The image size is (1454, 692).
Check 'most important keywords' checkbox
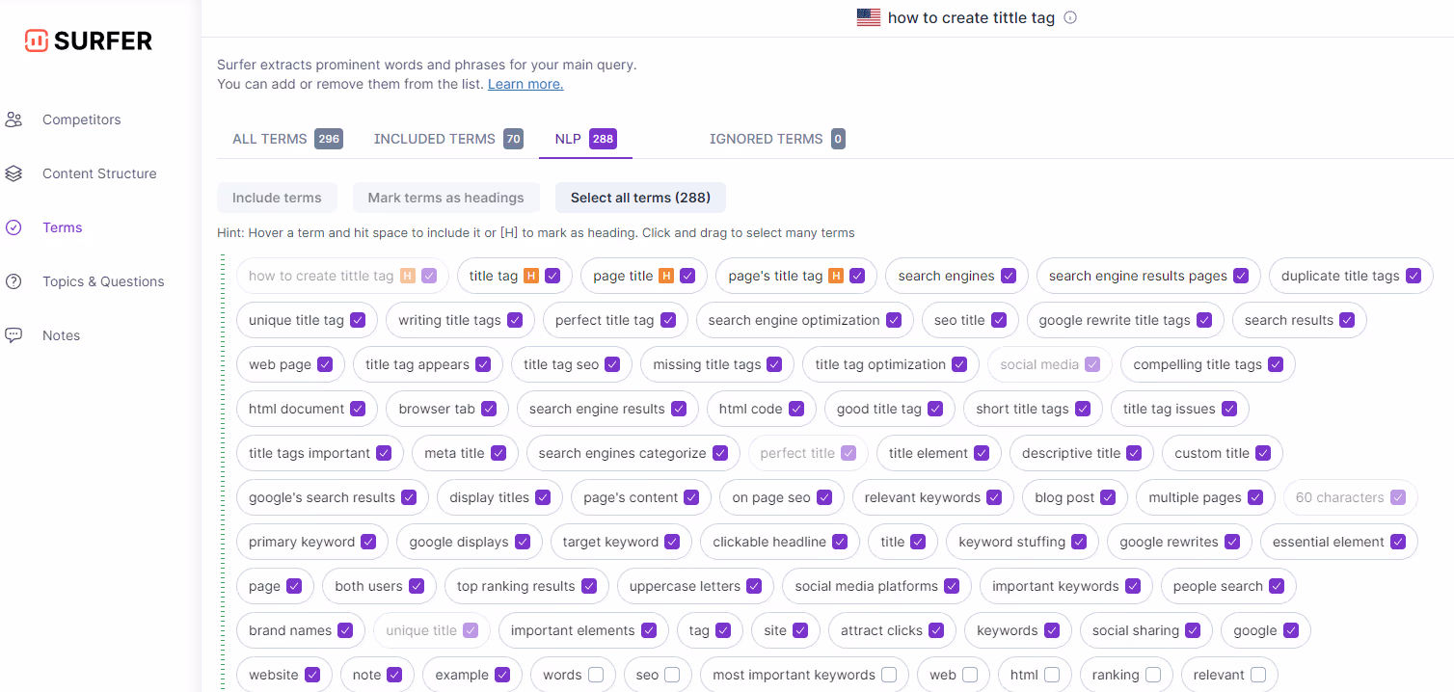[x=889, y=675]
